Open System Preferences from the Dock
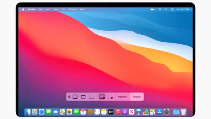Screen dimensions: 211x119 166,112
